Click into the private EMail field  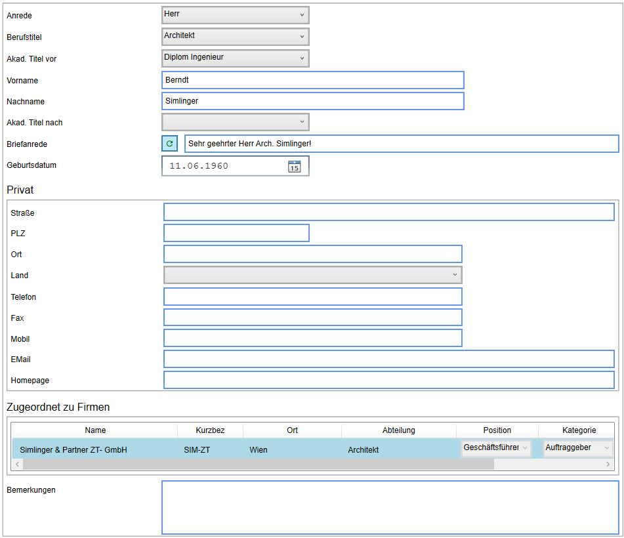coord(389,359)
